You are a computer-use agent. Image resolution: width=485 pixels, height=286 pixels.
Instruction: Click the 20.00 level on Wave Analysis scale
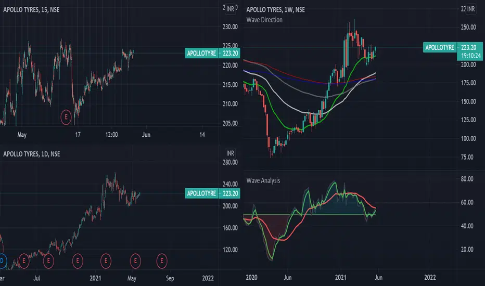click(467, 249)
